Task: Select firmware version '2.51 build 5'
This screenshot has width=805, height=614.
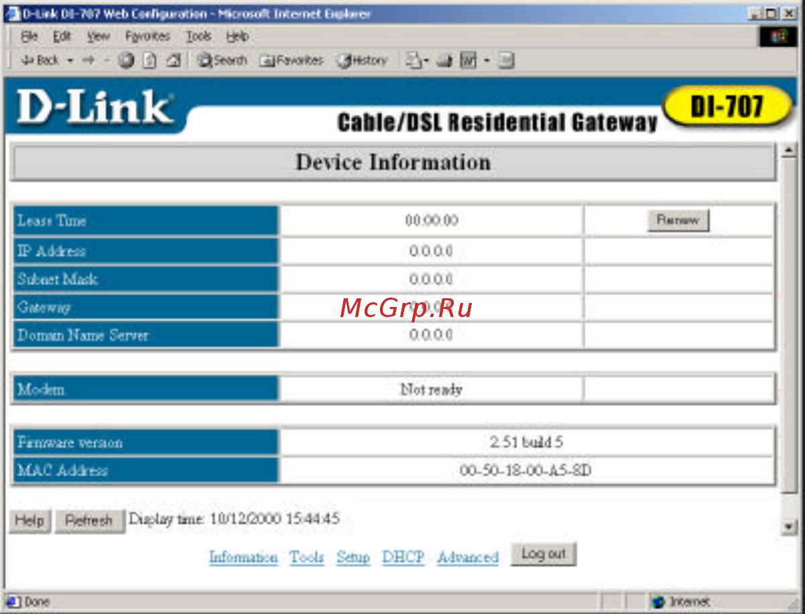Action: pos(525,442)
